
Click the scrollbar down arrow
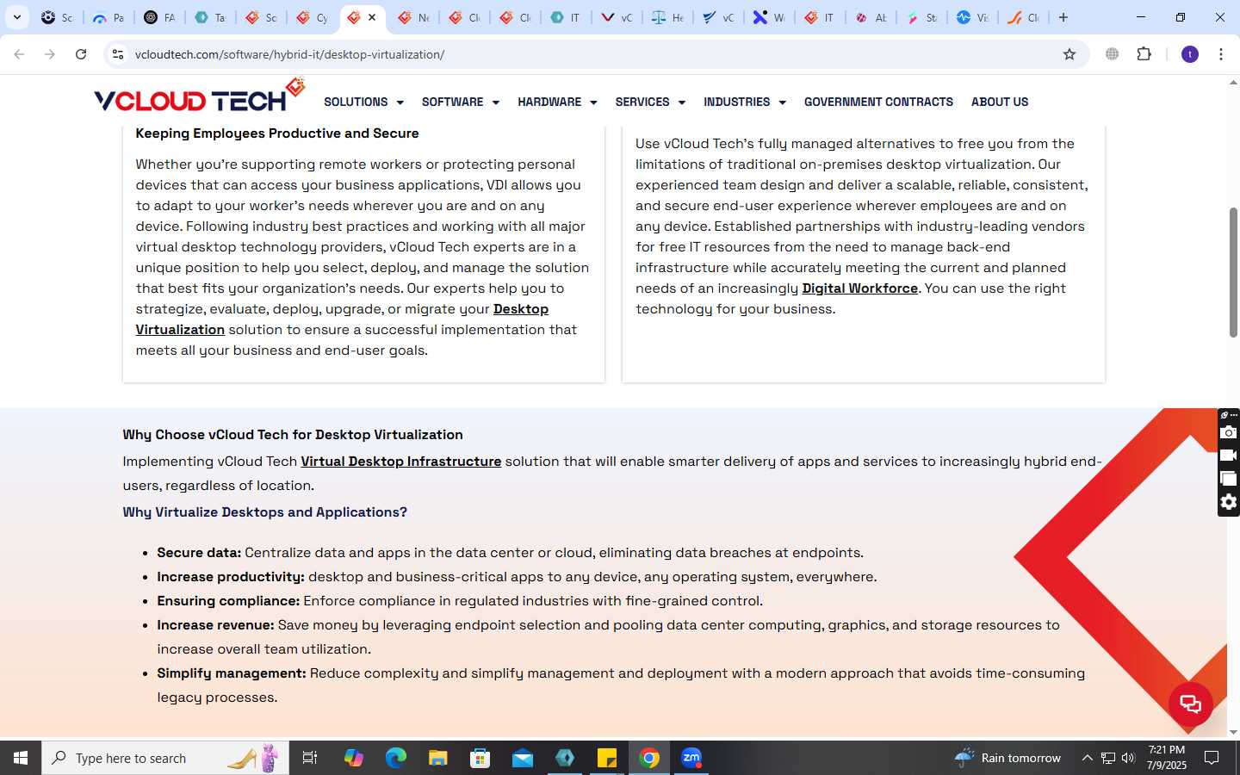pos(1233,732)
